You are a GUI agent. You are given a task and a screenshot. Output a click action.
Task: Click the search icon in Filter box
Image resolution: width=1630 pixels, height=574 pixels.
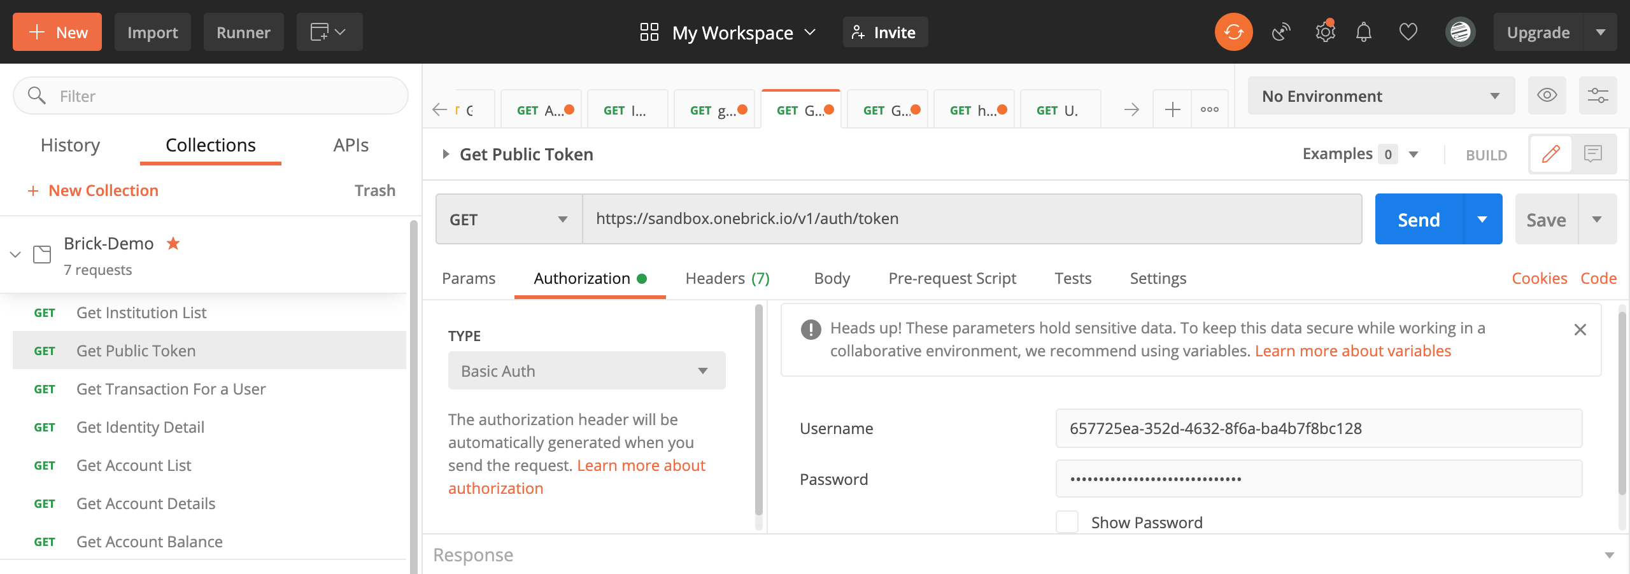(x=37, y=95)
